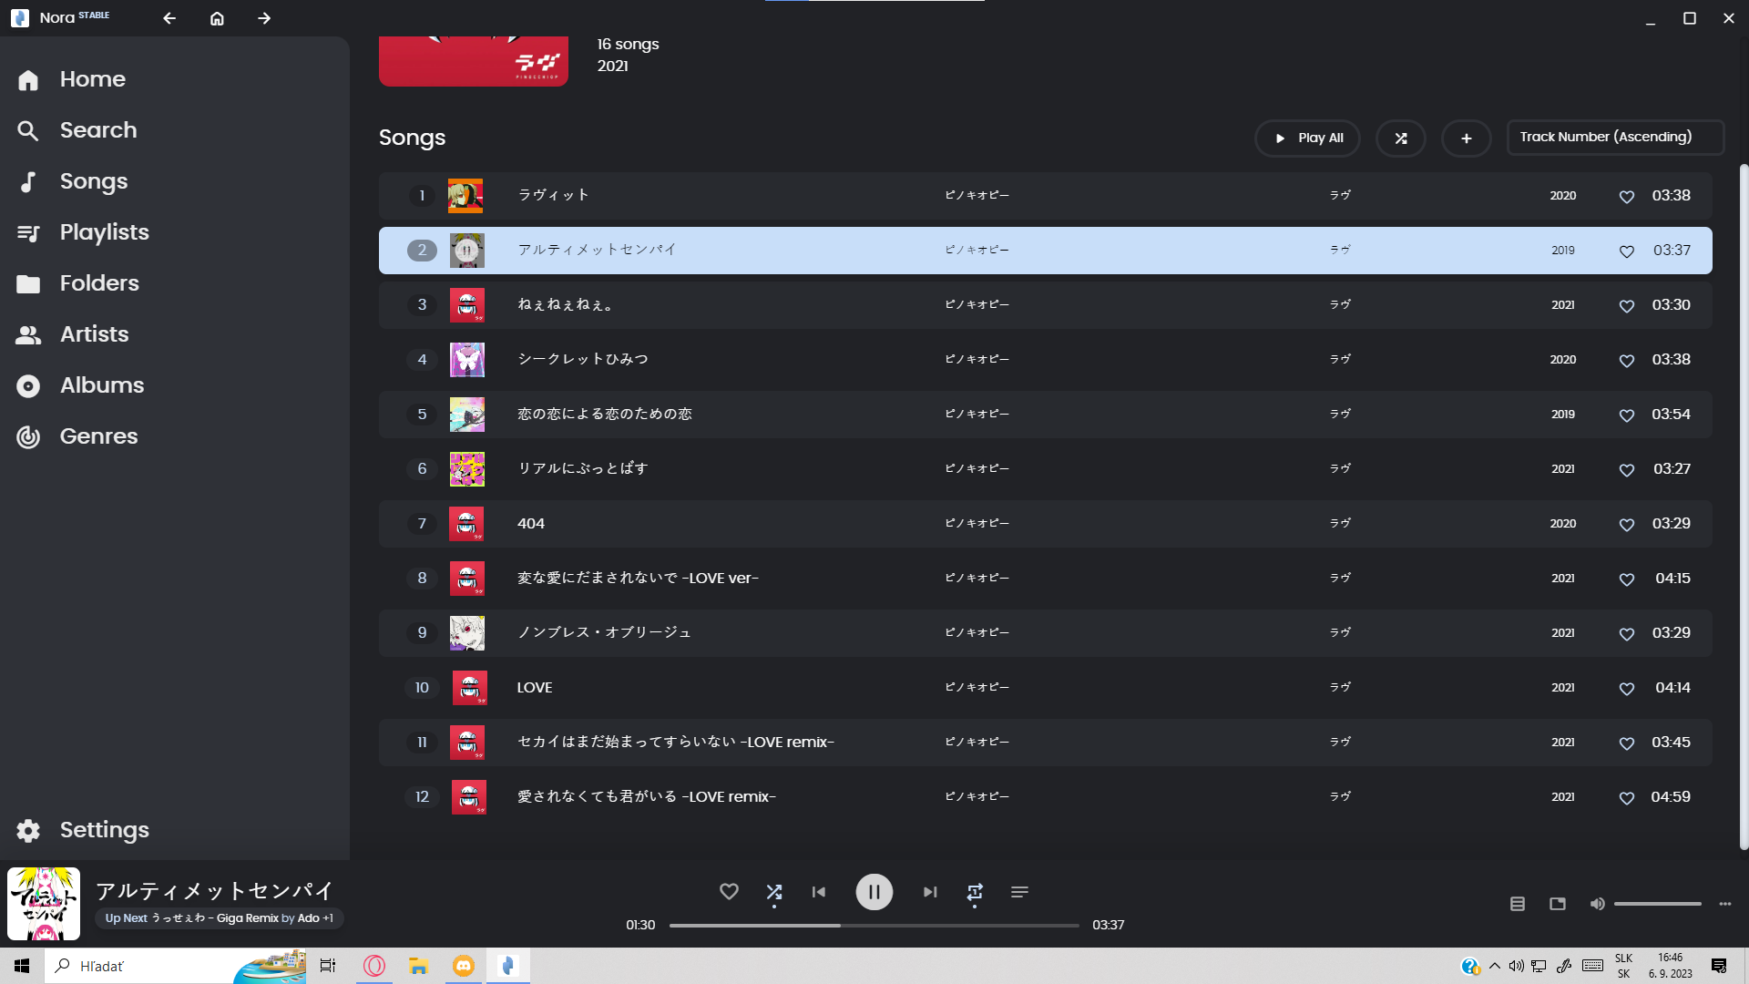This screenshot has width=1749, height=984.
Task: Open the Search page from the sidebar
Action: point(97,130)
